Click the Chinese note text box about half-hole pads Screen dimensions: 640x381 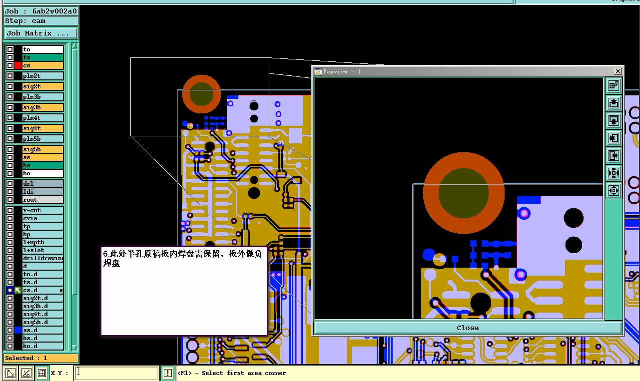[x=184, y=290]
